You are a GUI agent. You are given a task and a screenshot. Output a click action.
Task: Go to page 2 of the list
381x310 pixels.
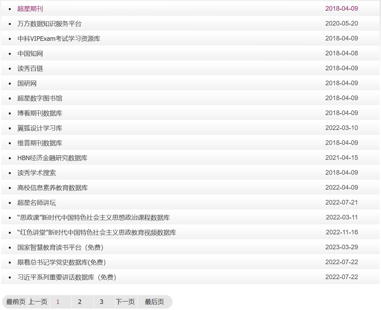tap(80, 302)
